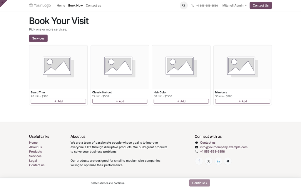Open Contact us in the navigation bar
Screen dimensions: 301x188
[x=93, y=6]
